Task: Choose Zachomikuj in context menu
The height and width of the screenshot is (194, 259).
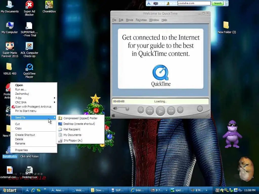Action: pyautogui.click(x=34, y=94)
